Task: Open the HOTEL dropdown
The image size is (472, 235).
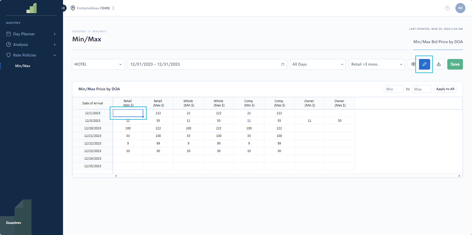Action: 98,64
